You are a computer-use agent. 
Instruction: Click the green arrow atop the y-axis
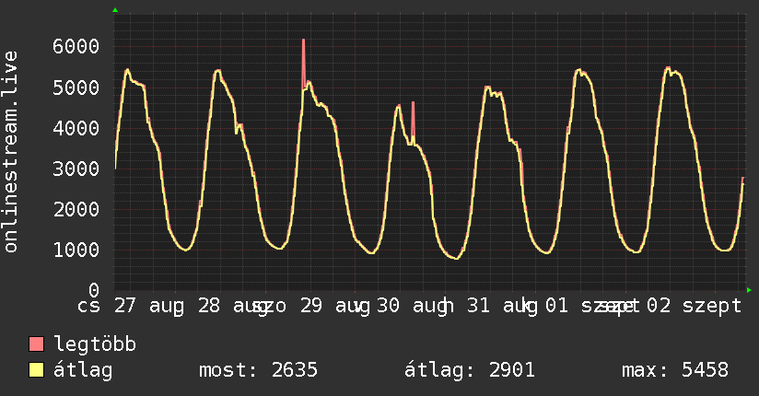pyautogui.click(x=115, y=10)
